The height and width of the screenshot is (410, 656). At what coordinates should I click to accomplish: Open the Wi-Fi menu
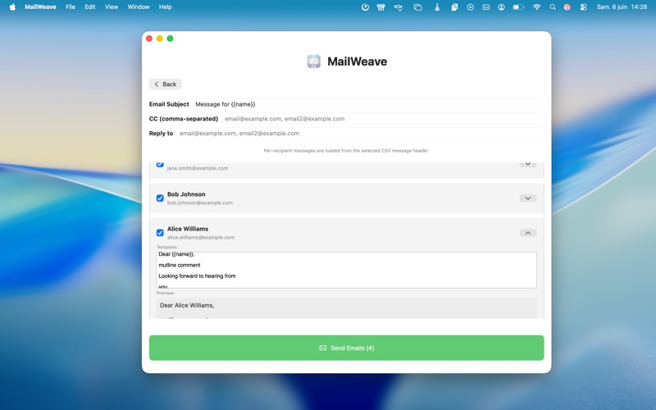tap(537, 7)
